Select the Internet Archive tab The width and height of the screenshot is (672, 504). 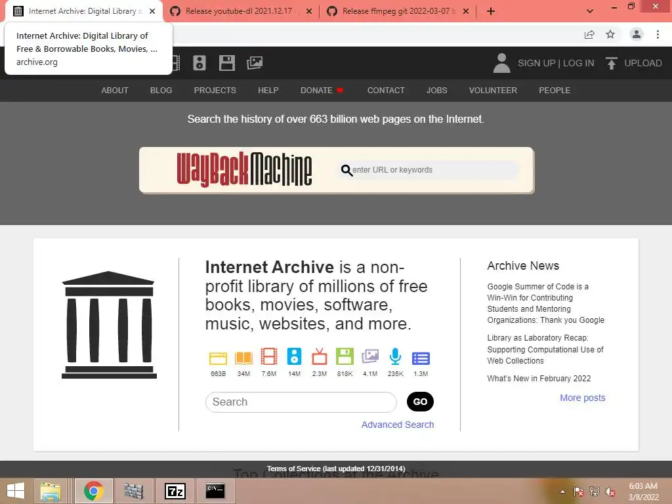point(84,11)
